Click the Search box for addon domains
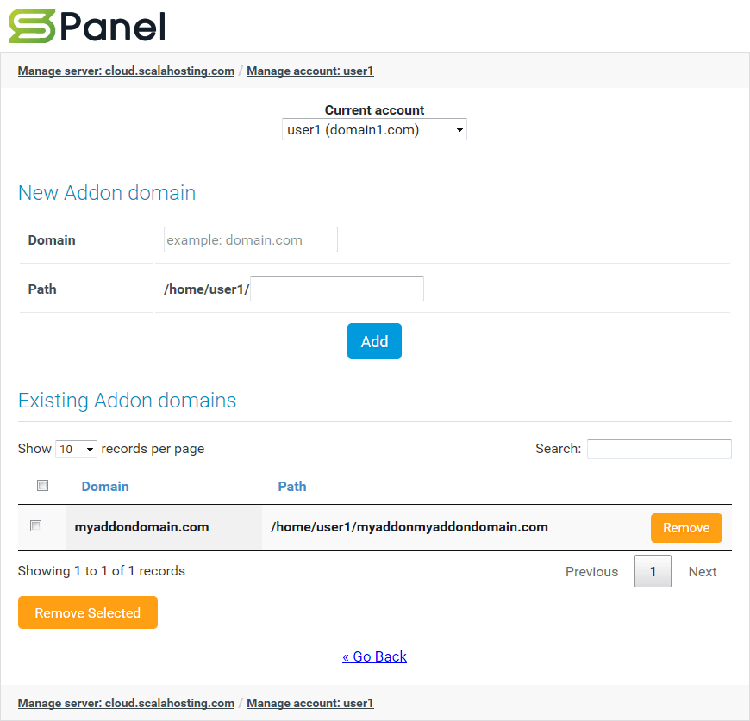 point(659,449)
